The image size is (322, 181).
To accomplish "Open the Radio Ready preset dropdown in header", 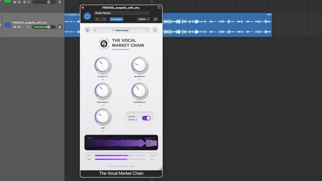I will [x=121, y=13].
